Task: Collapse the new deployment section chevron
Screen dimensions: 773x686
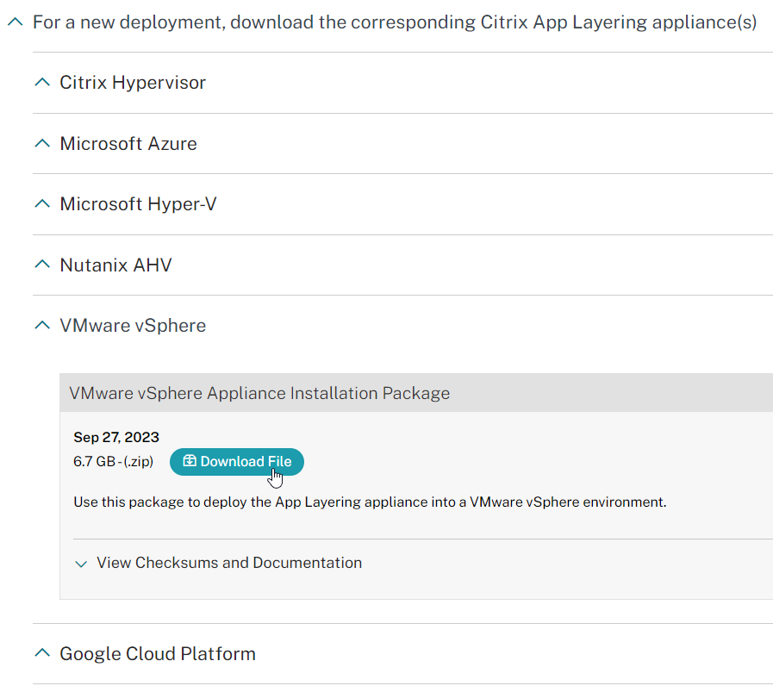Action: coord(16,22)
